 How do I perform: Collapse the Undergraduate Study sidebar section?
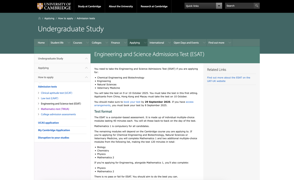click(86, 59)
